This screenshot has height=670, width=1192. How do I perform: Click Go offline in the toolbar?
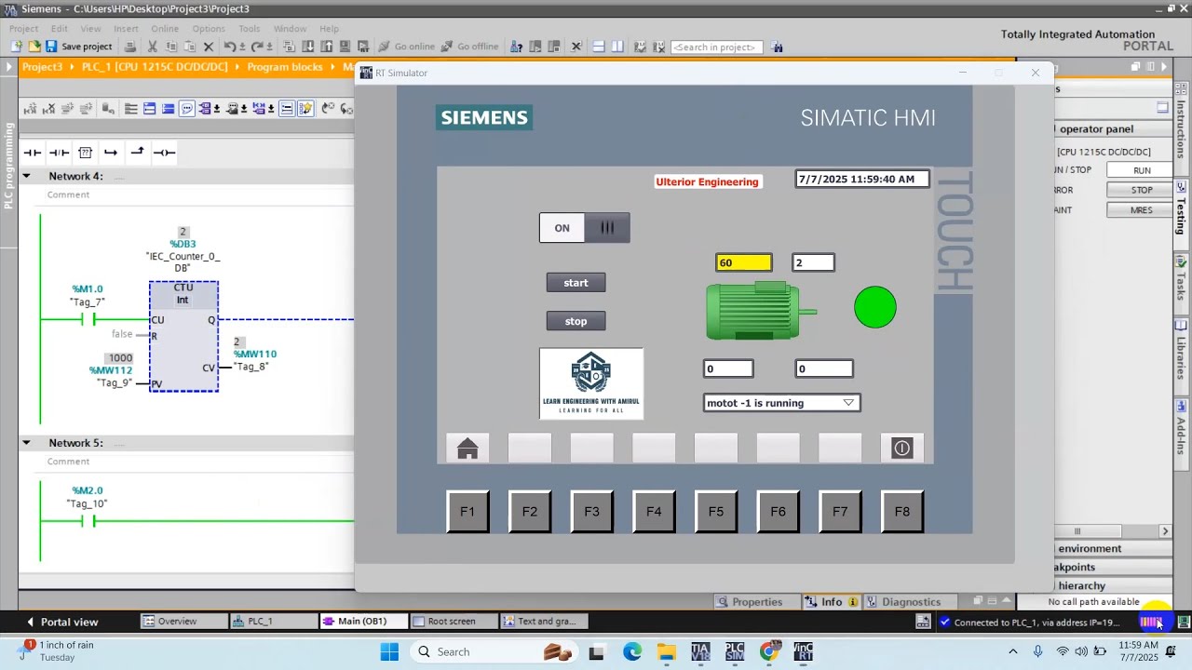pyautogui.click(x=470, y=47)
